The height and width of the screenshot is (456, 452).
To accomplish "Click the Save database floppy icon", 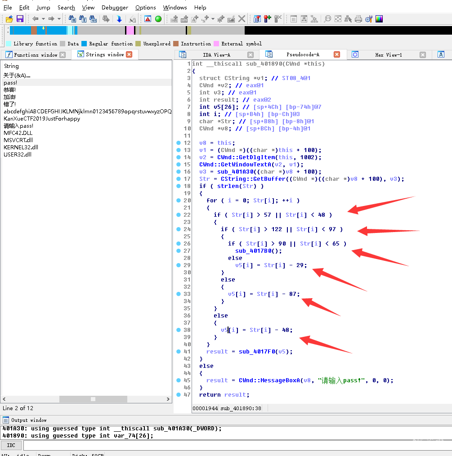I will pos(20,19).
